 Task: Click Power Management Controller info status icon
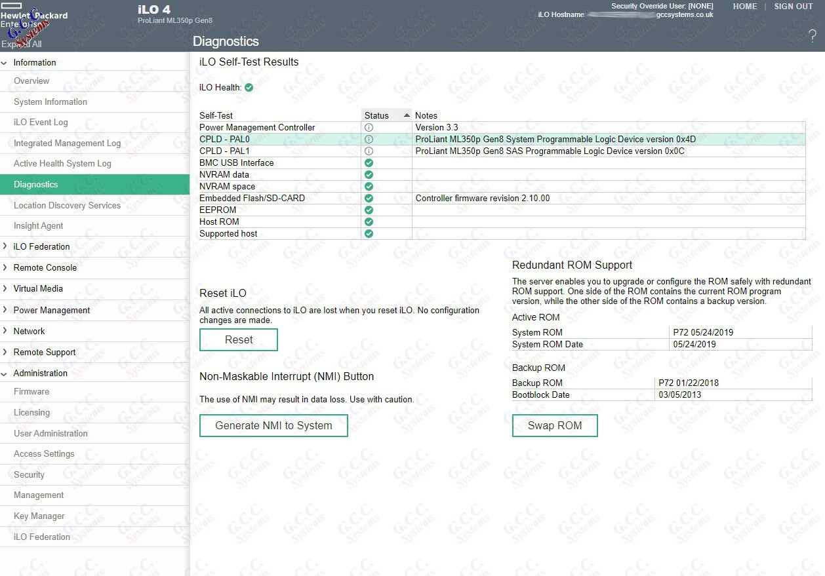tap(369, 128)
